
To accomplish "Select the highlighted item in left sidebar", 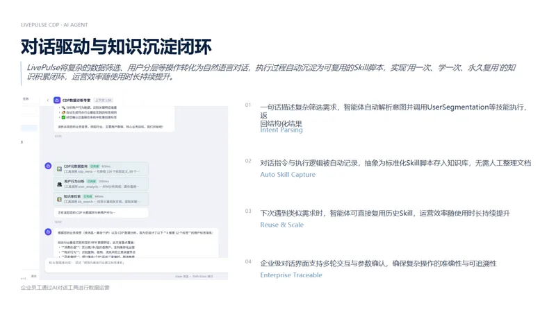I will [x=29, y=128].
